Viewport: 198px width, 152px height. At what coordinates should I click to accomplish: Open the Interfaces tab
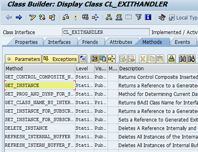[59, 42]
